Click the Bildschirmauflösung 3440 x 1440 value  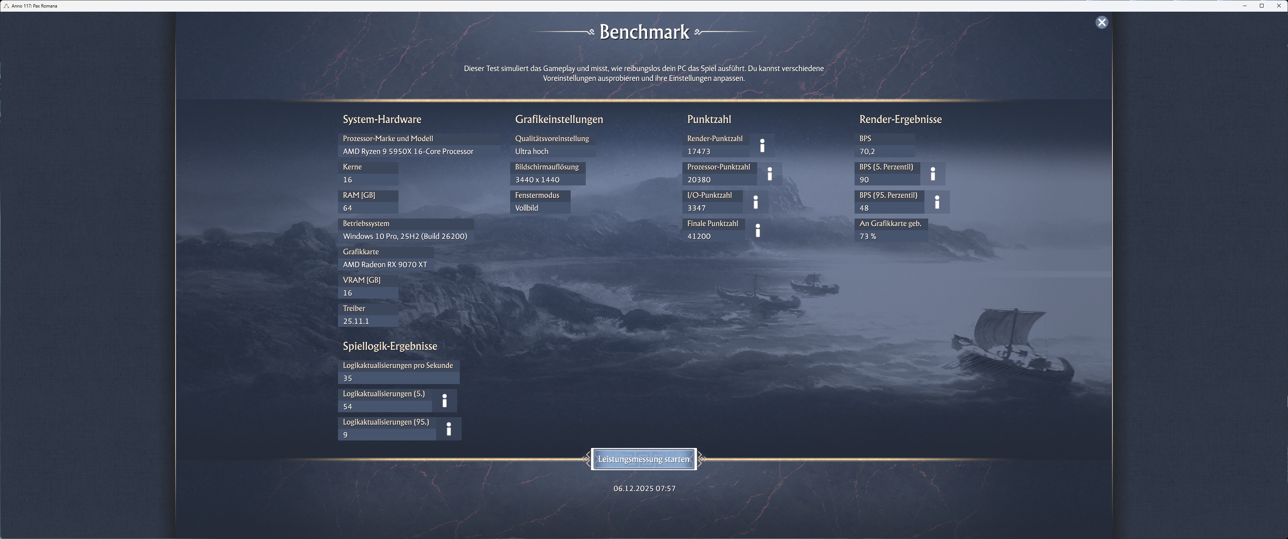(x=537, y=180)
